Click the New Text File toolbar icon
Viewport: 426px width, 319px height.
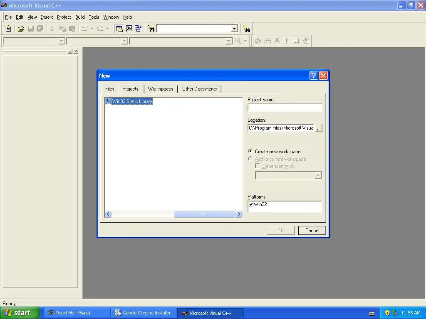click(8, 29)
